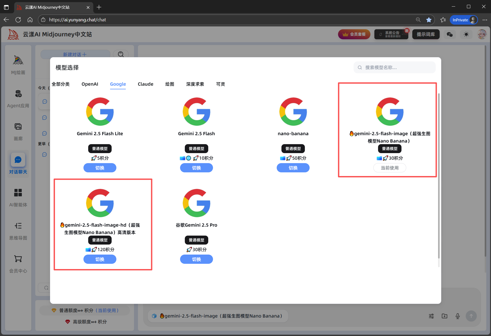The width and height of the screenshot is (491, 336).
Task: Click the microphone voice input icon
Action: [x=458, y=316]
